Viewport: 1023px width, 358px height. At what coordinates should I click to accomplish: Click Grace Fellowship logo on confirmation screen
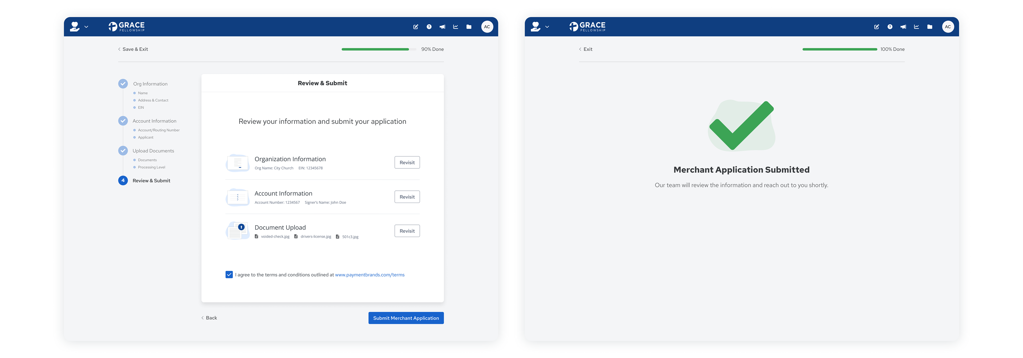(x=587, y=27)
